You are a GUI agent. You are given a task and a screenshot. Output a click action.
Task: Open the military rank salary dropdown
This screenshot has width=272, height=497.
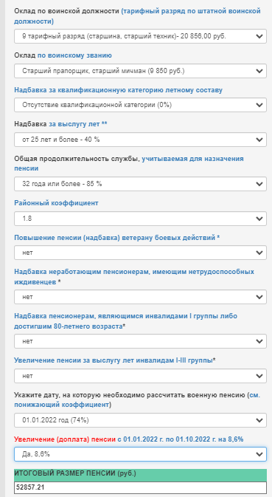click(140, 71)
